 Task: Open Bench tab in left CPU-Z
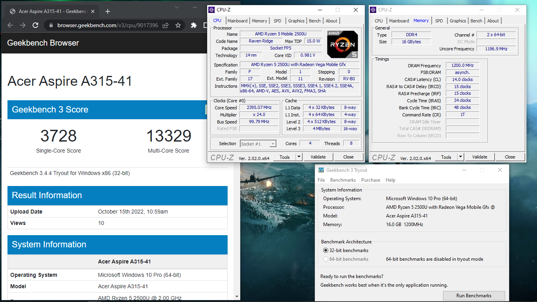tap(315, 21)
